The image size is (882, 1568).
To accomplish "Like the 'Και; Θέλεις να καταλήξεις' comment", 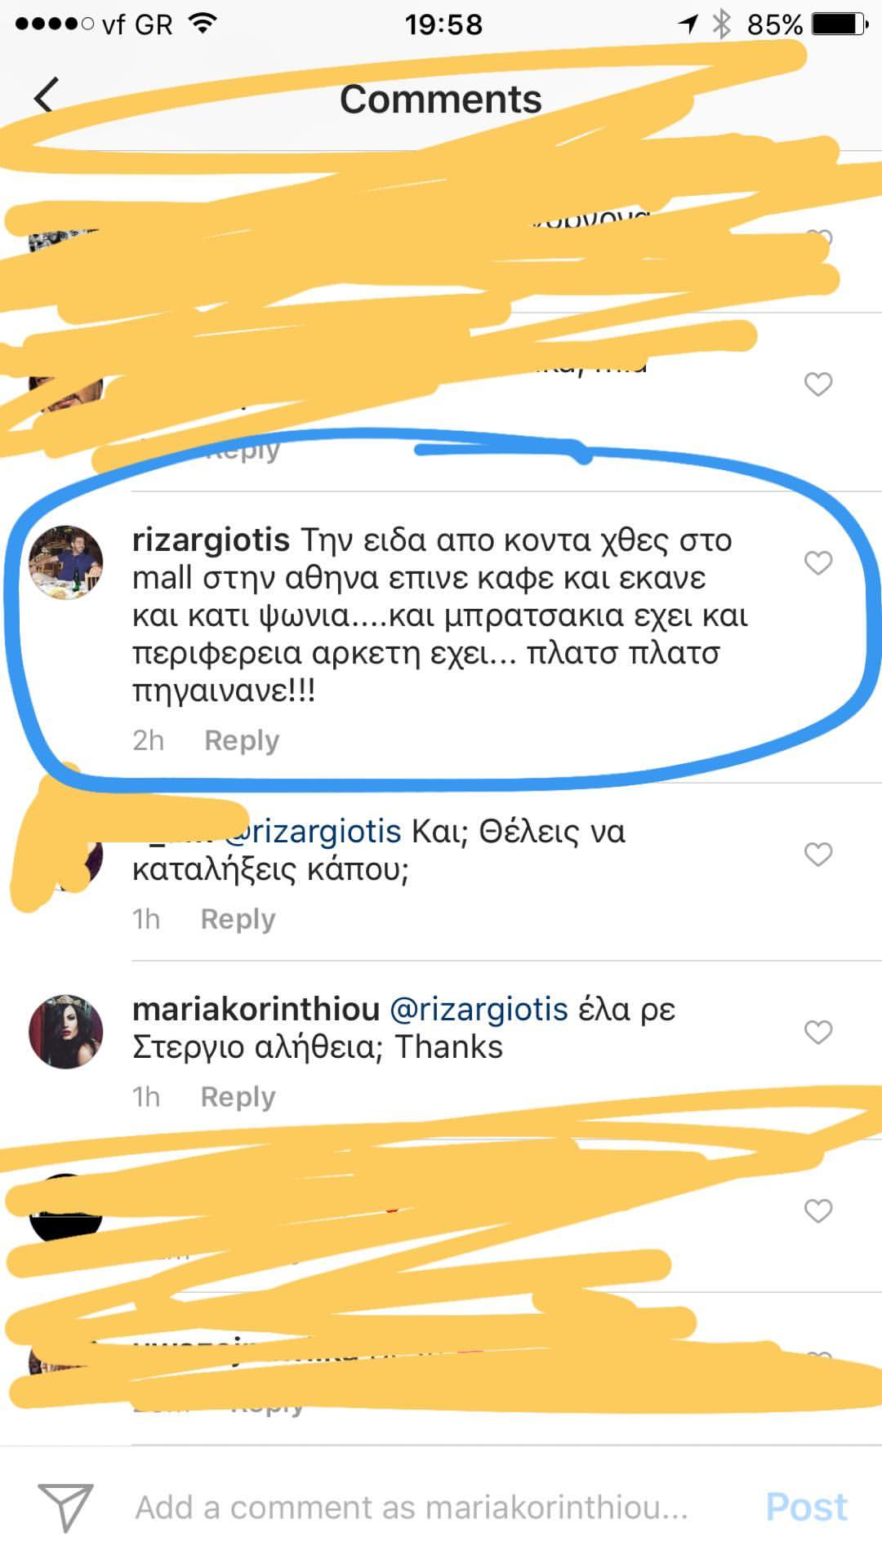I will point(817,854).
